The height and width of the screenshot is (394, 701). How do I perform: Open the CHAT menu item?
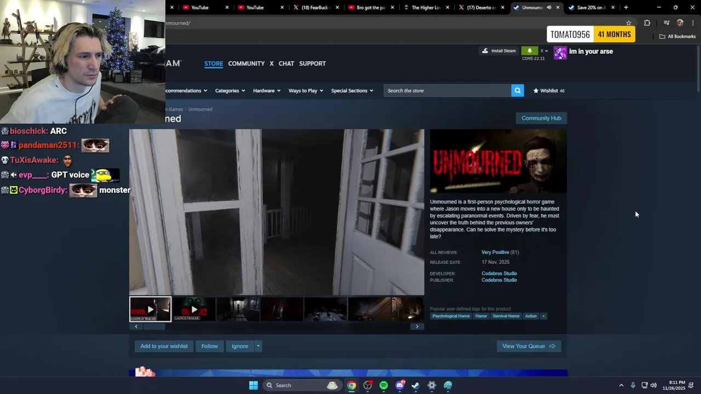286,63
